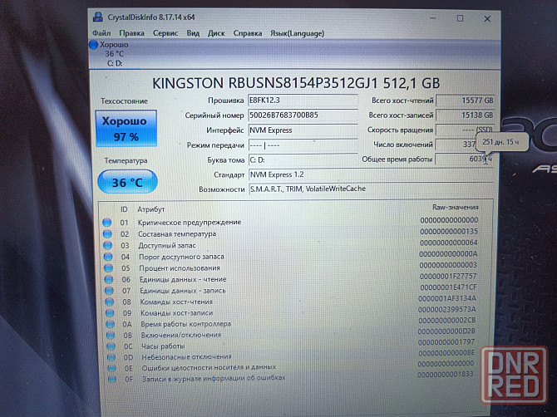The width and height of the screenshot is (557, 417).
Task: Click the status icon for attribute 0A
Action: (x=110, y=324)
